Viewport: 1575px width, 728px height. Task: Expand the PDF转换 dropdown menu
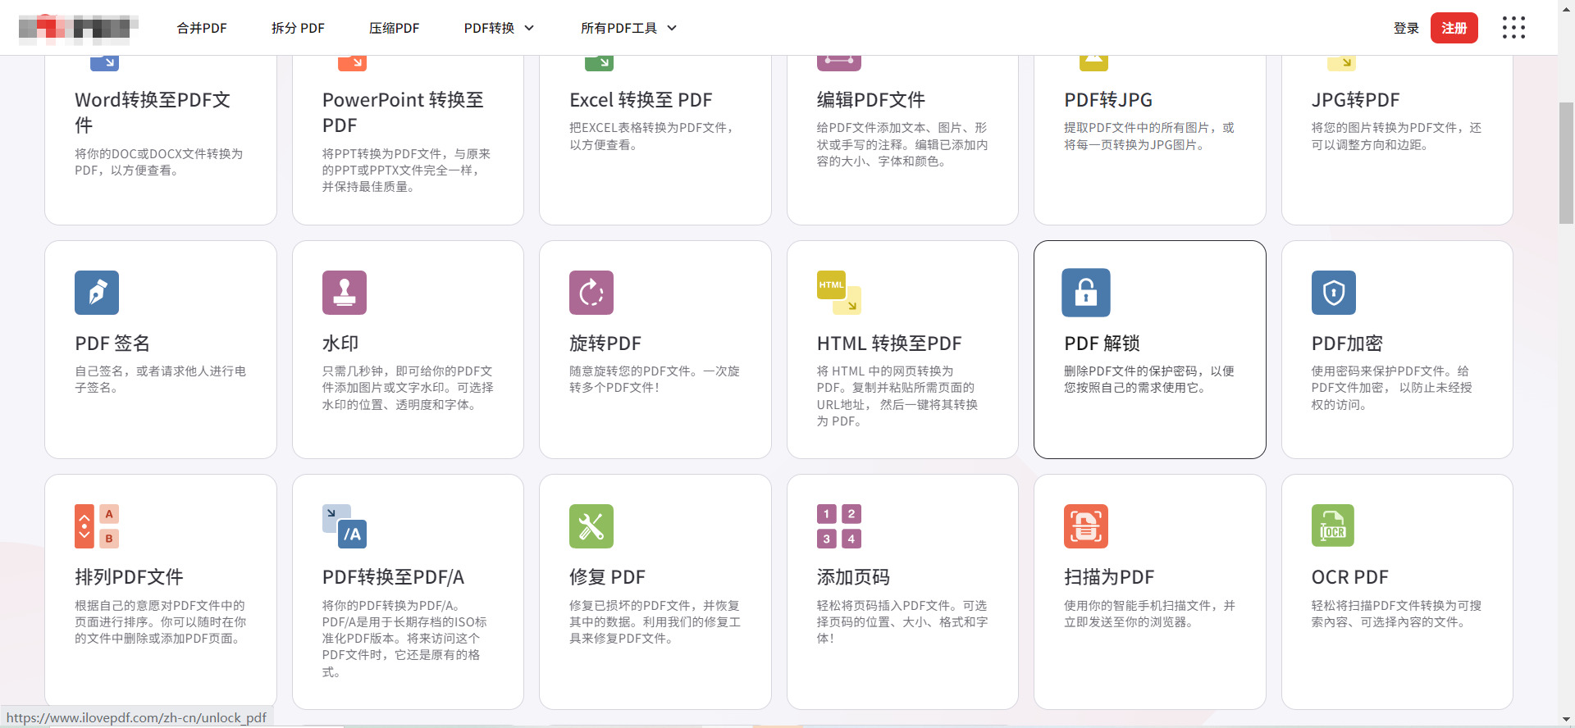pyautogui.click(x=499, y=28)
